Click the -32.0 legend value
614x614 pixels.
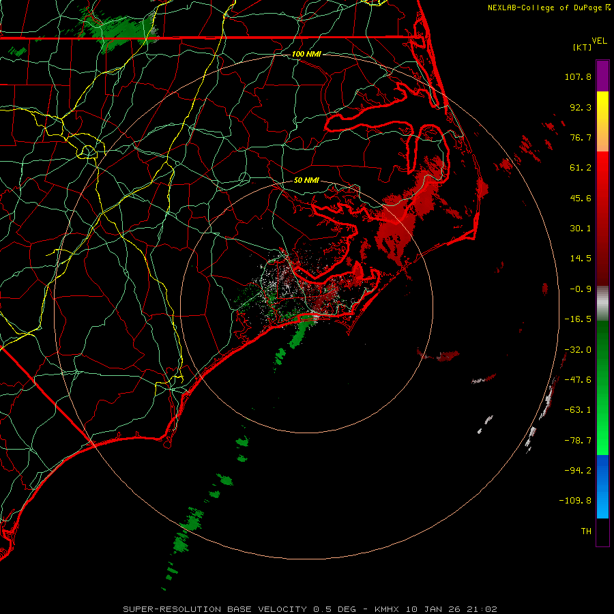pos(578,350)
